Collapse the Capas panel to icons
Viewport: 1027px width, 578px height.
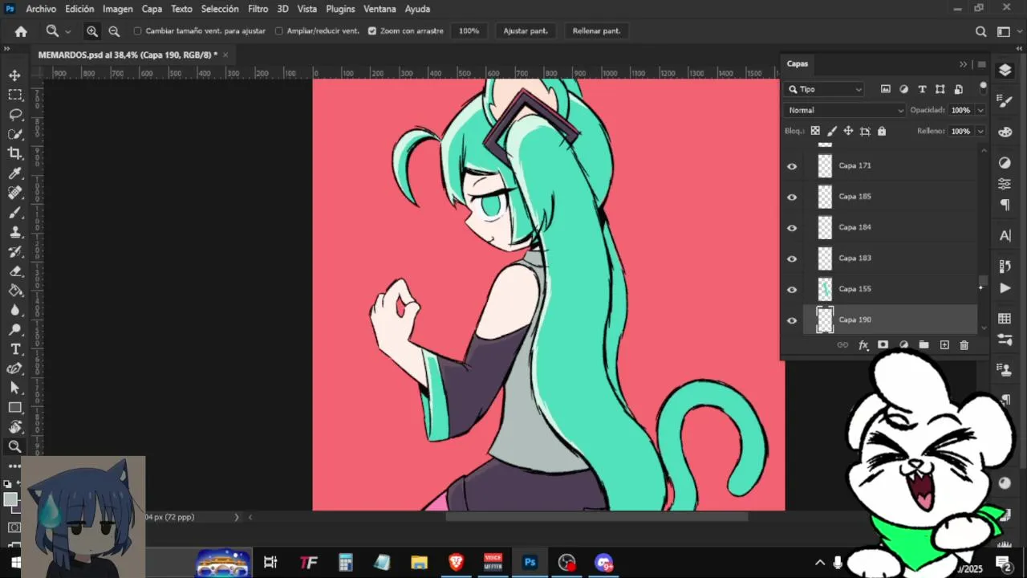pyautogui.click(x=964, y=64)
